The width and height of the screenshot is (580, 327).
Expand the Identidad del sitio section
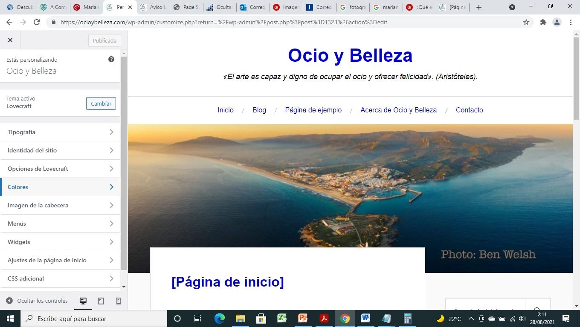61,150
